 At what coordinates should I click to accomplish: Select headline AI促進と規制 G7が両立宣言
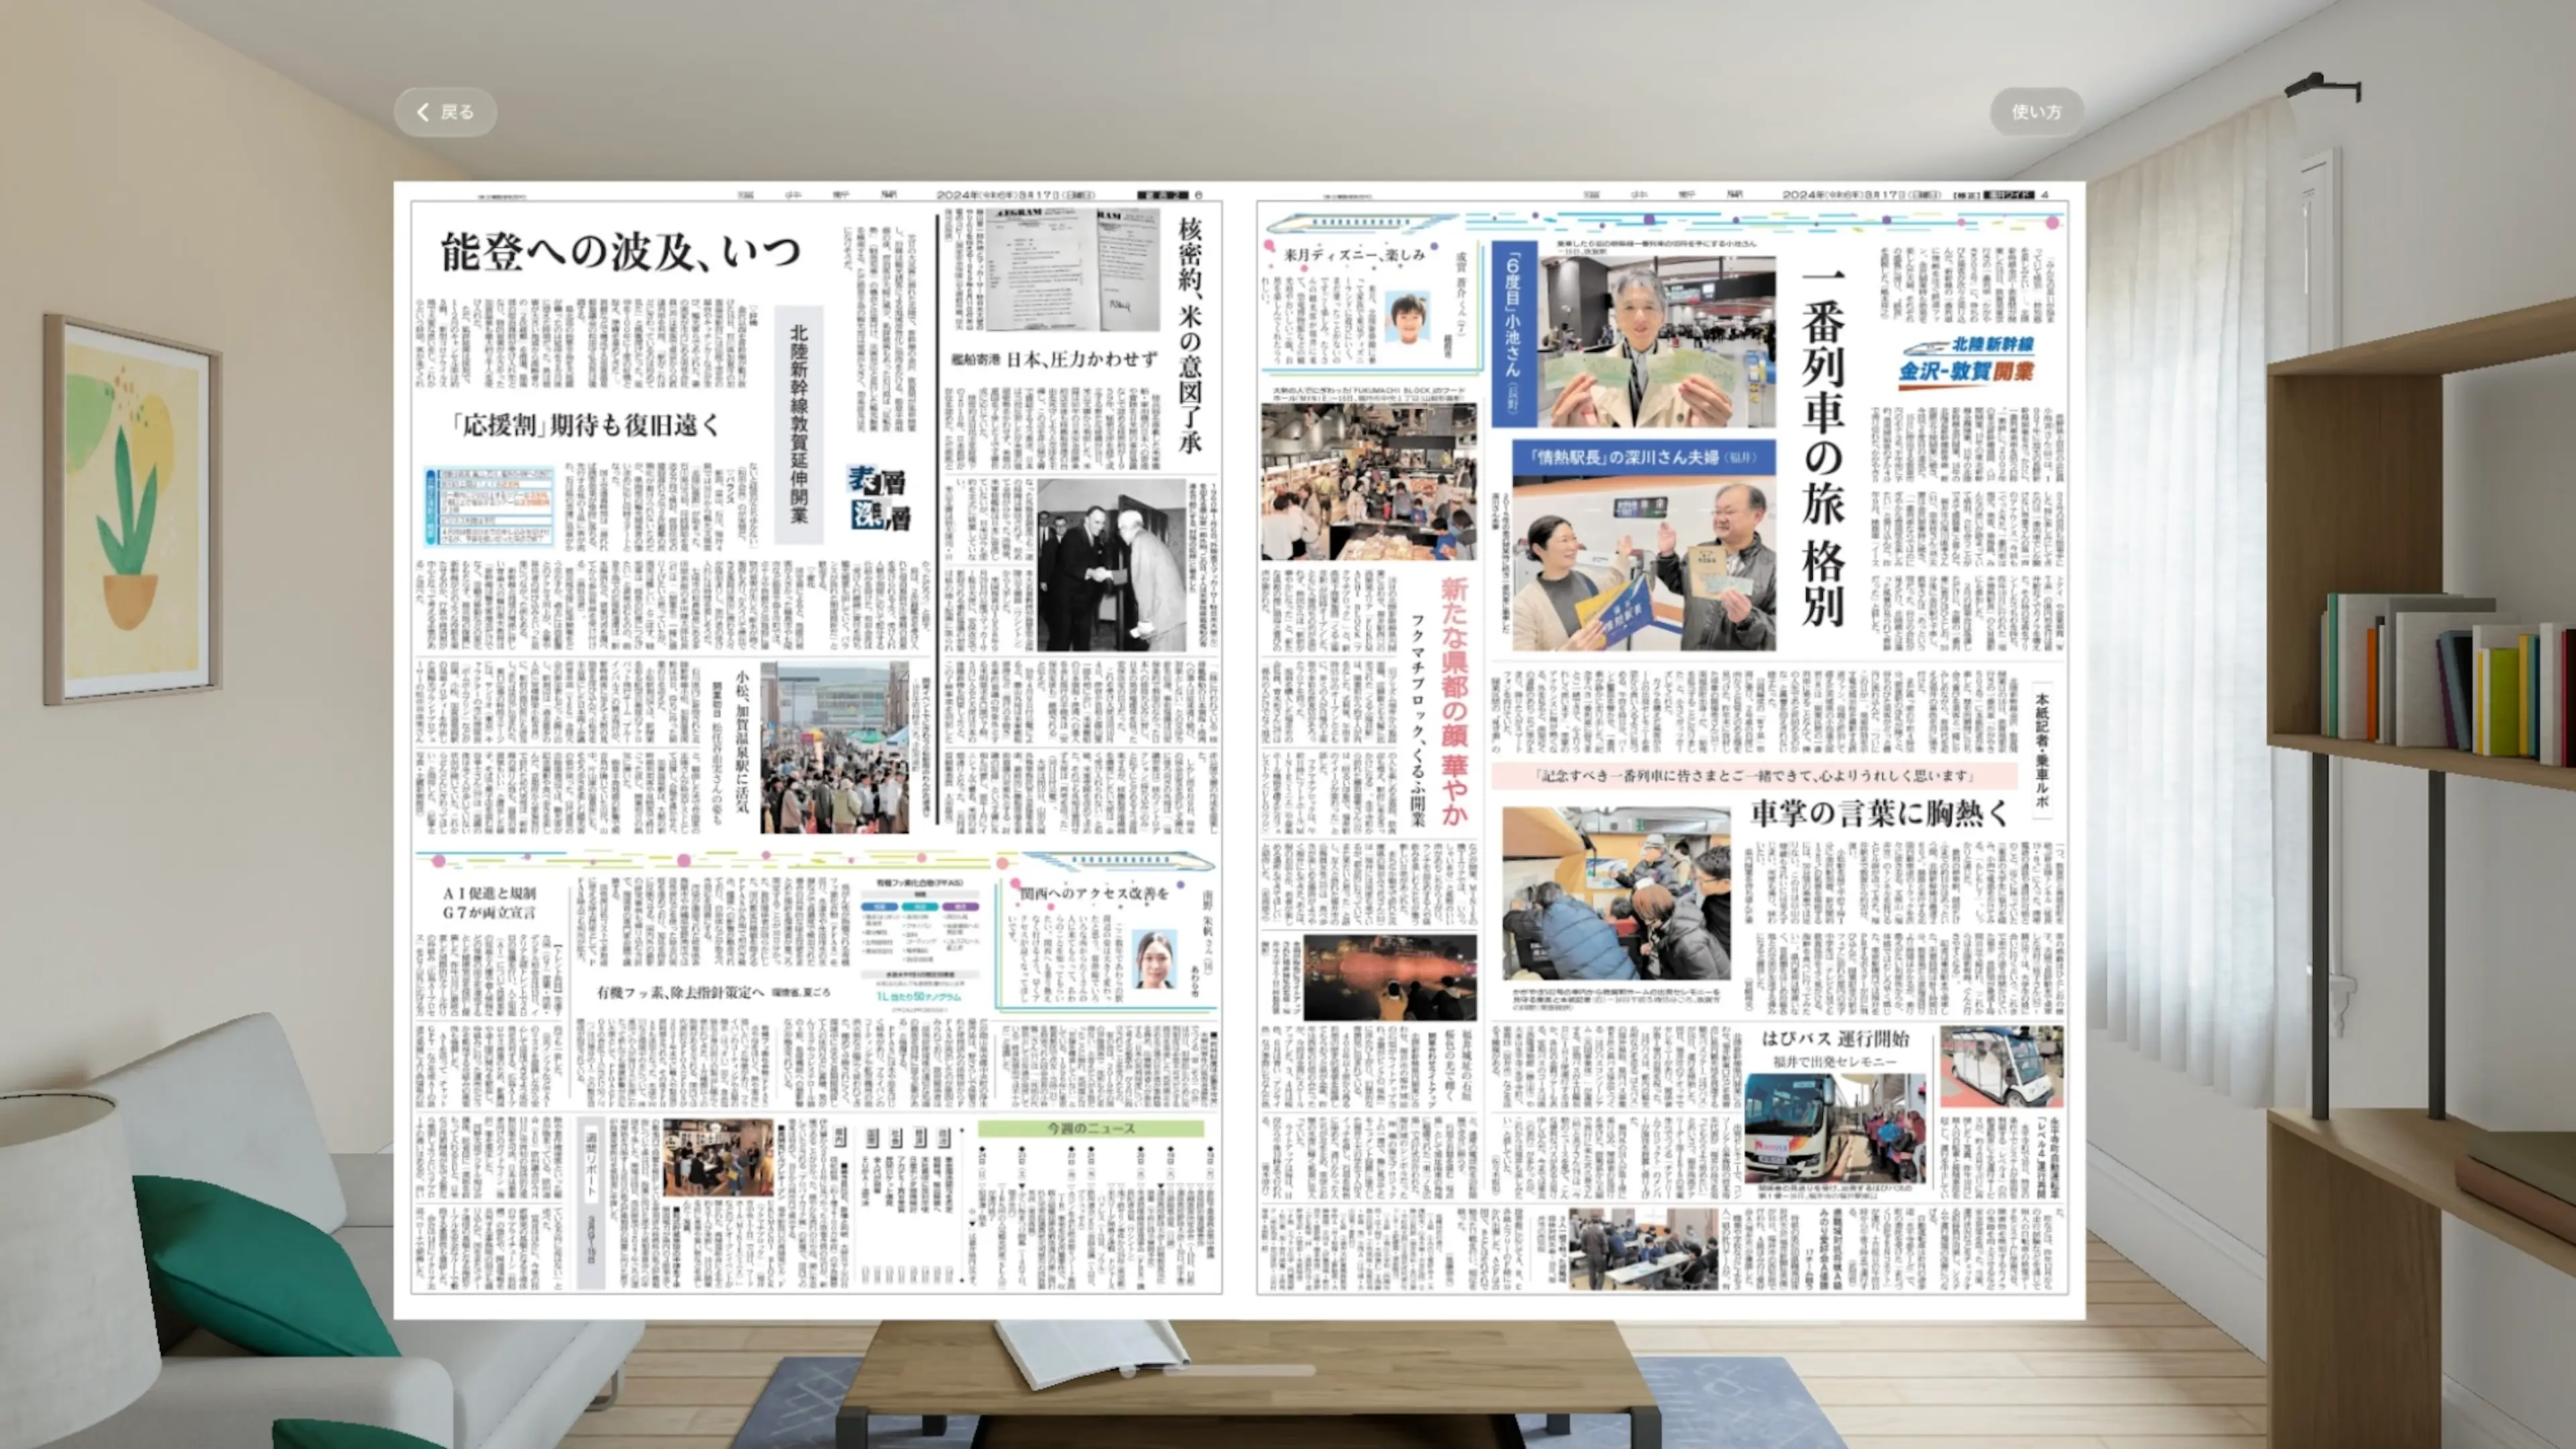coord(489,903)
